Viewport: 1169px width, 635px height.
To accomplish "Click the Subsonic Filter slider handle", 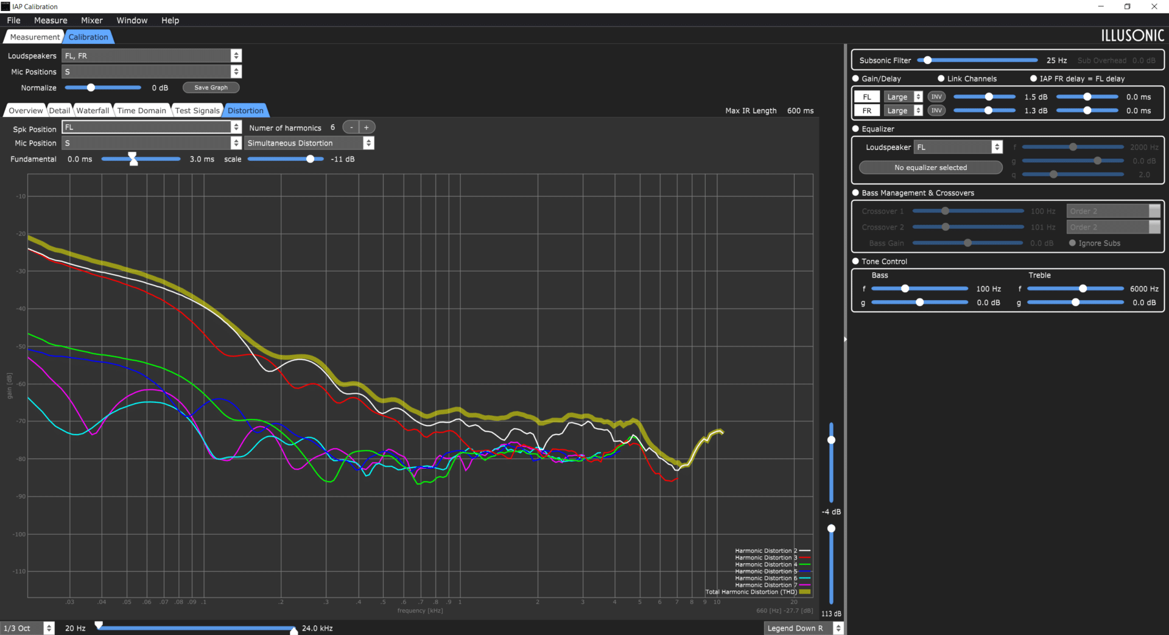I will point(927,60).
